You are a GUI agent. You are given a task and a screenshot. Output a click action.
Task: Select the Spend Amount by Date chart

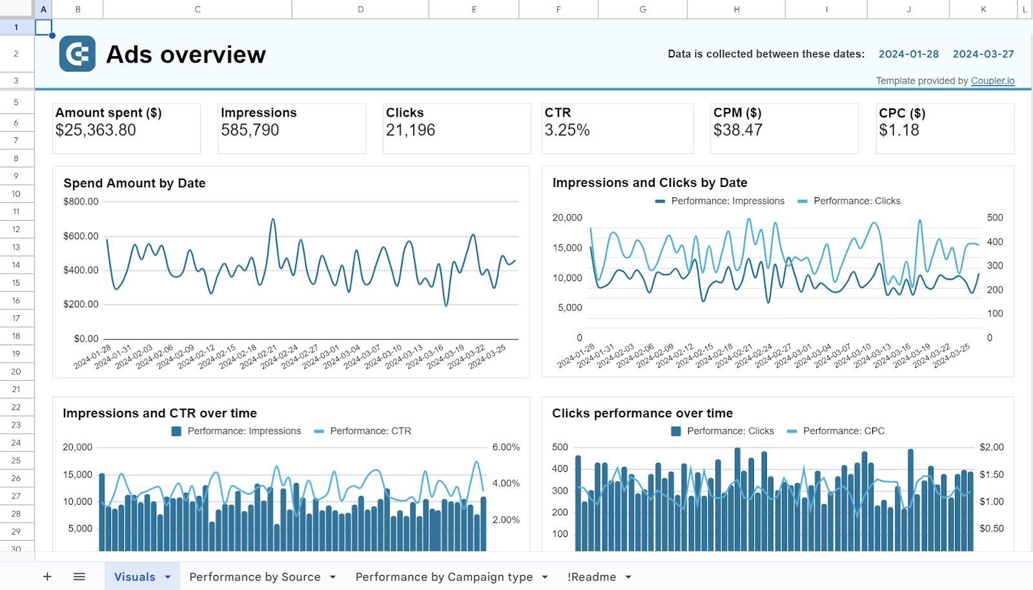[x=291, y=271]
